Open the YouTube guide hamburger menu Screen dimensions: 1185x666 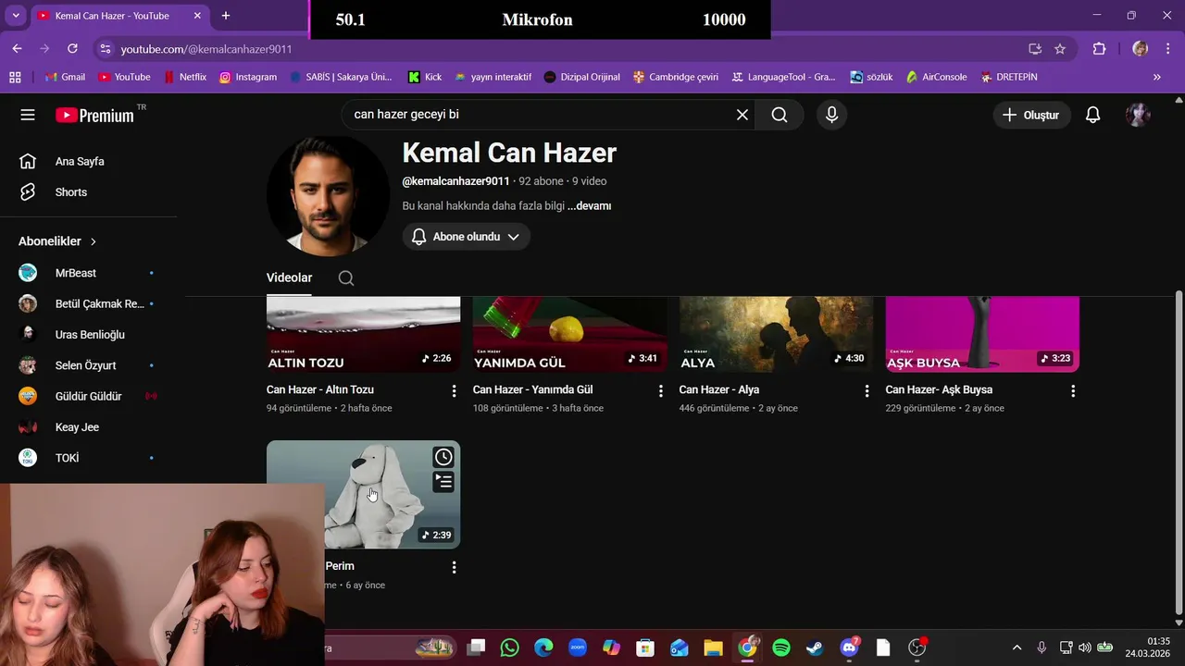point(28,115)
